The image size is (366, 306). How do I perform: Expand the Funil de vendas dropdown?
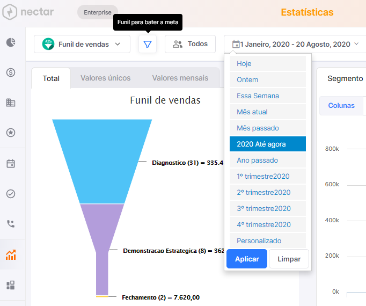pos(82,44)
